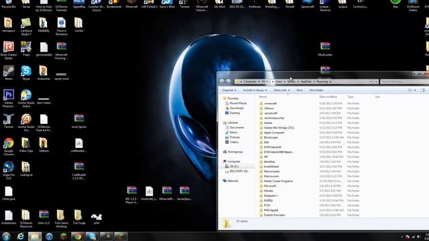
Task: Click Users in the address breadcrumb
Action: coord(279,82)
